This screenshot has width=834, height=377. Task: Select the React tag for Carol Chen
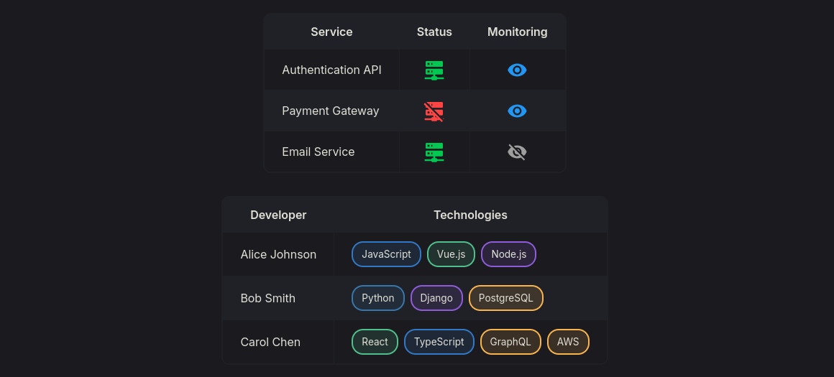pos(375,342)
